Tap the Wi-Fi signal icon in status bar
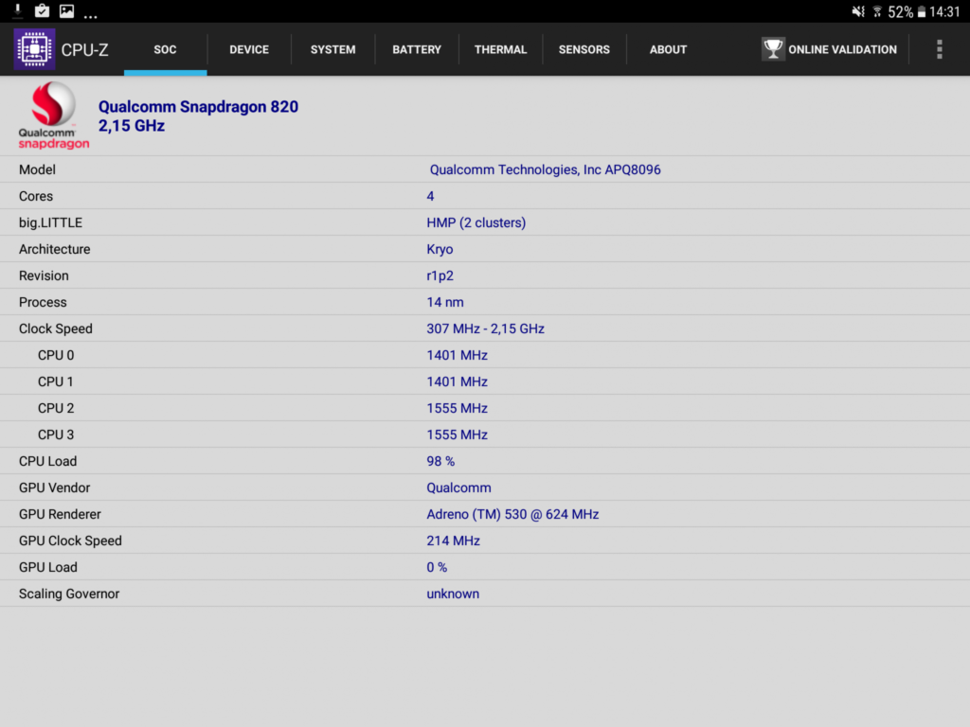Image resolution: width=970 pixels, height=727 pixels. (x=876, y=11)
